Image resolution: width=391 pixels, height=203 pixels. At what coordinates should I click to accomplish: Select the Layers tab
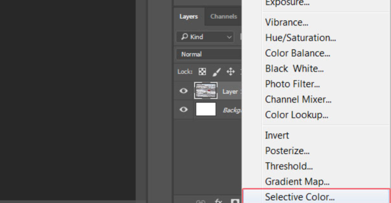pyautogui.click(x=189, y=16)
